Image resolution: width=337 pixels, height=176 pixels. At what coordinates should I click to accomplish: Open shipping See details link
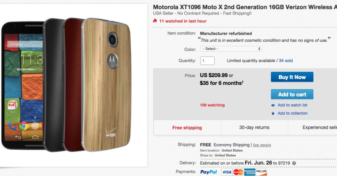(x=262, y=145)
